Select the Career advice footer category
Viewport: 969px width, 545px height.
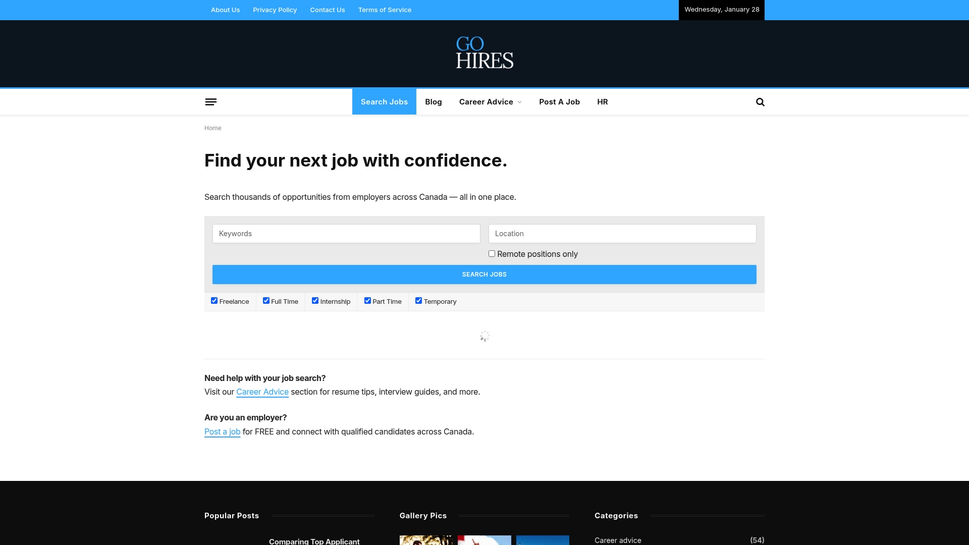point(617,540)
